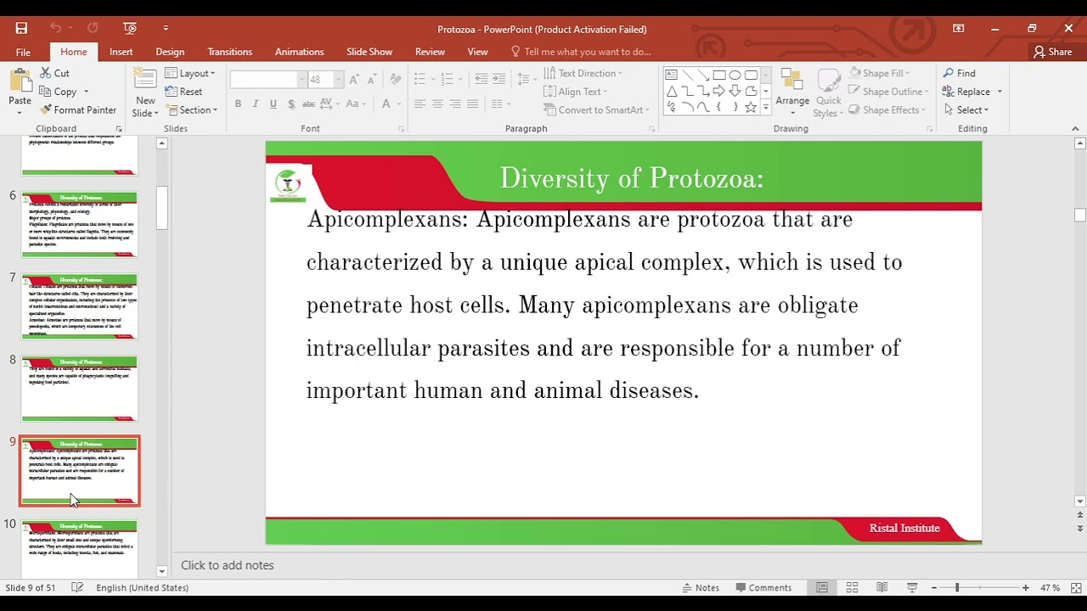Zoom in with the plus button
Viewport: 1087px width, 611px height.
point(1025,587)
